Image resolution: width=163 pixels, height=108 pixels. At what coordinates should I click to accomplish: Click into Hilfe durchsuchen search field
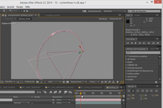144,11
